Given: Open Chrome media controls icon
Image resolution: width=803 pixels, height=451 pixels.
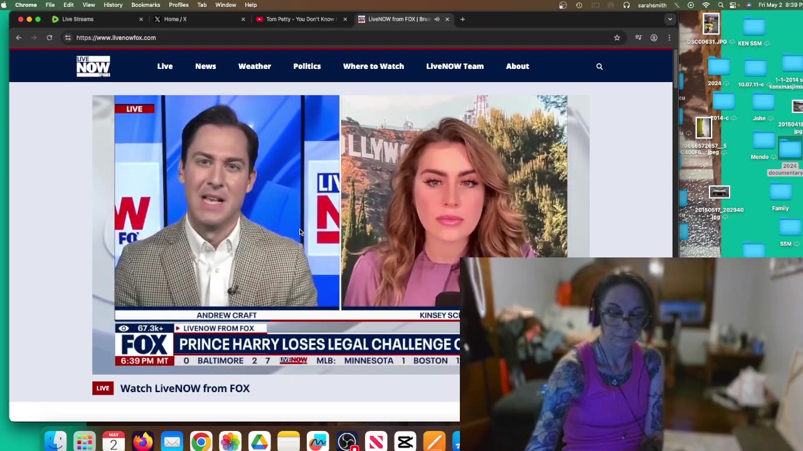Looking at the screenshot, I should pyautogui.click(x=638, y=38).
